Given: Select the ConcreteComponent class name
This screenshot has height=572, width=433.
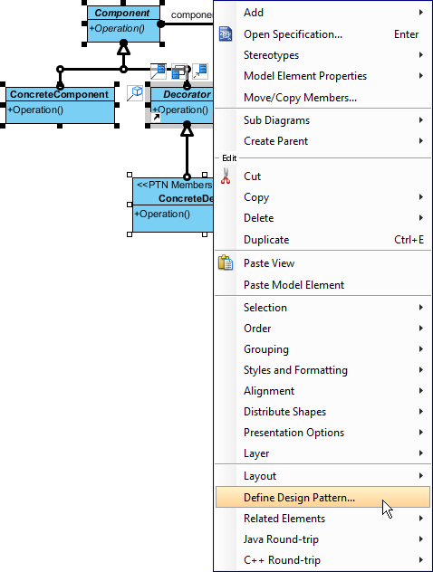Looking at the screenshot, I should click(x=59, y=94).
